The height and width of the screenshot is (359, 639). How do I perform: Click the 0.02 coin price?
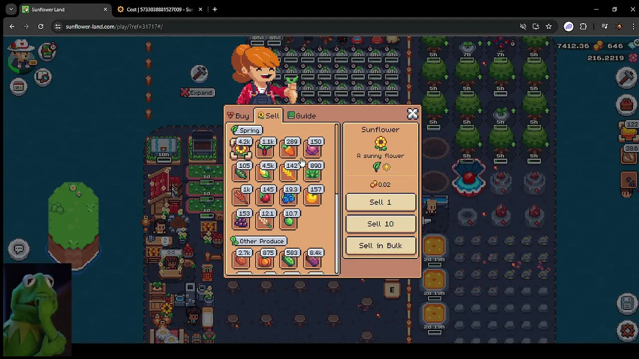[x=380, y=184]
